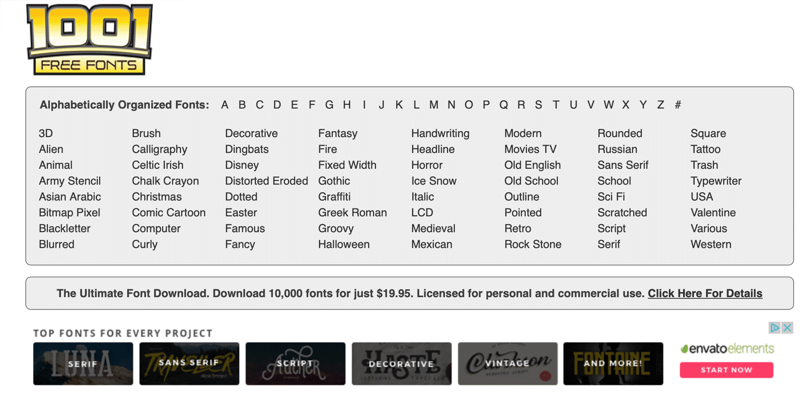Select the Dingbats category
Screen dimensions: 800x400
(x=246, y=149)
